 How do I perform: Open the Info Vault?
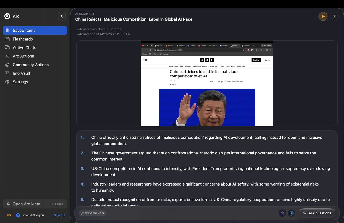click(x=35, y=73)
